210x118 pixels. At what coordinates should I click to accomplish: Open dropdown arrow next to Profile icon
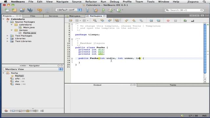[122, 10]
